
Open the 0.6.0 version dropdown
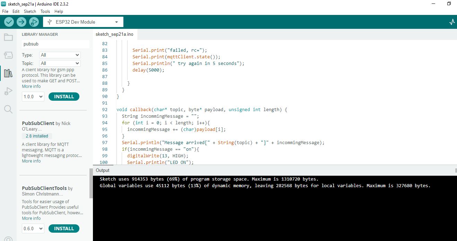pyautogui.click(x=33, y=228)
